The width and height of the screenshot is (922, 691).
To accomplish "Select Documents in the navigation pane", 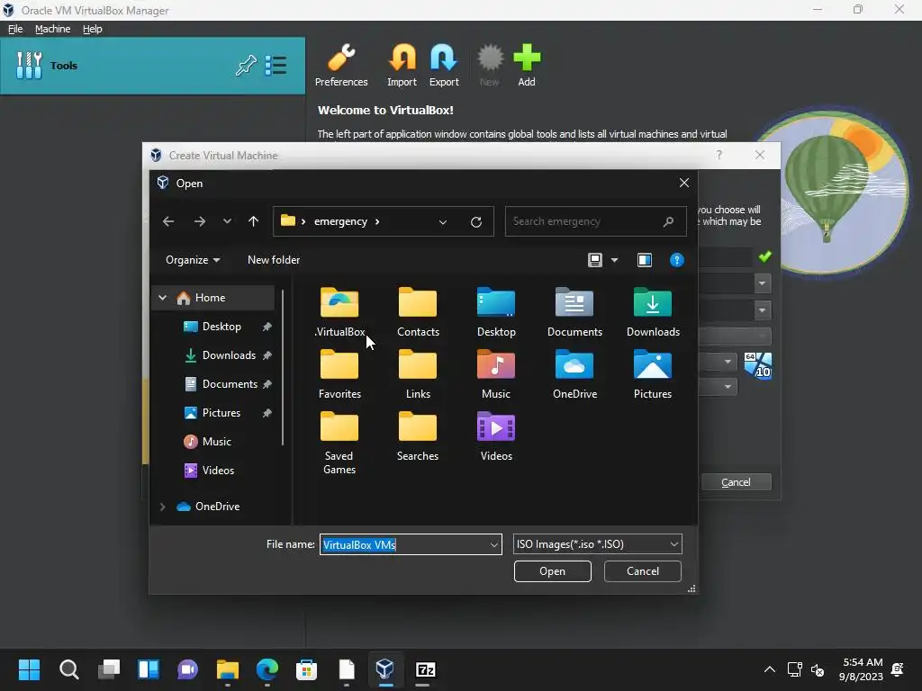I will pos(228,383).
